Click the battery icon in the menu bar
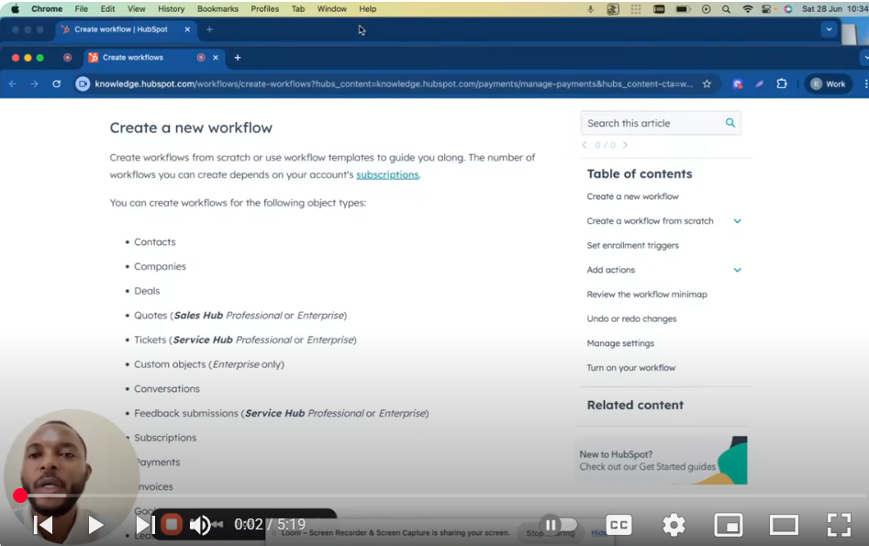Viewport: 869px width, 546px height. [683, 9]
